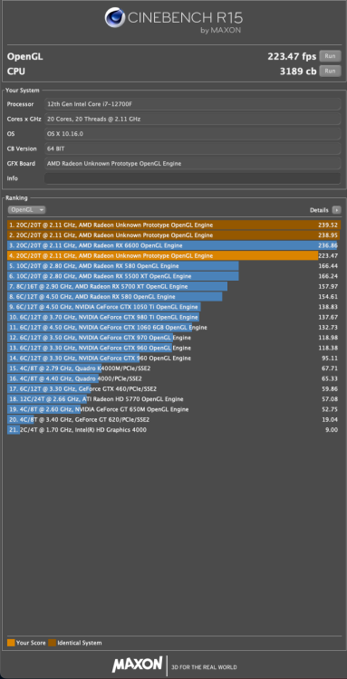Select Quadro 4000 ranking row at 4.40 GHz
This screenshot has width=347, height=679.
pyautogui.click(x=174, y=379)
